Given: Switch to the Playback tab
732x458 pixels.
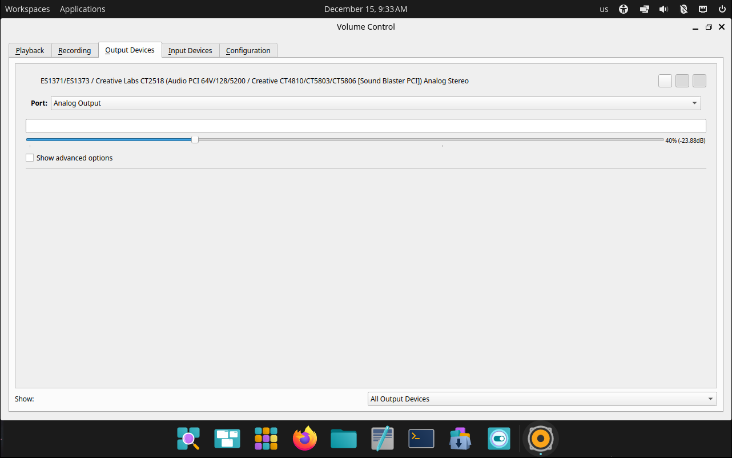Looking at the screenshot, I should (x=30, y=50).
